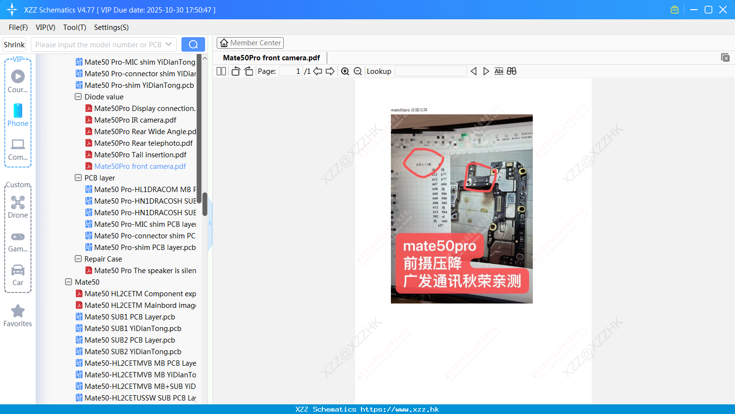Open Mate50Pro Tail insertion.pdf
The width and height of the screenshot is (735, 414).
(140, 154)
